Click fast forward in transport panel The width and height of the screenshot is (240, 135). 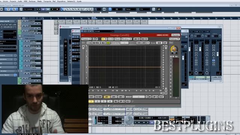(144, 123)
